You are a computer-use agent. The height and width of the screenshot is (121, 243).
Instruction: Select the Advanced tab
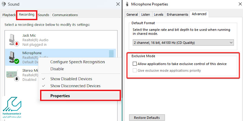coord(199,14)
